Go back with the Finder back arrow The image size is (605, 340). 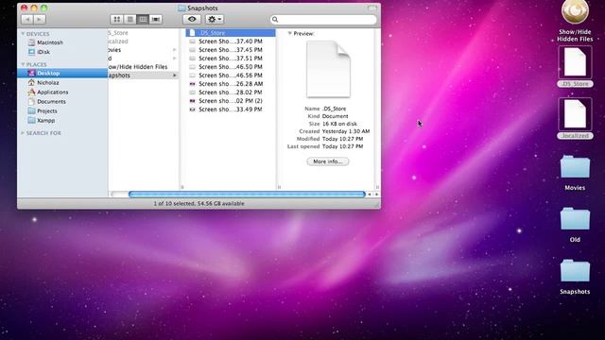[x=27, y=19]
